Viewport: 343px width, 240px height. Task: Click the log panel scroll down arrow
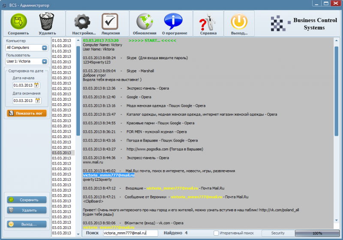(337, 220)
